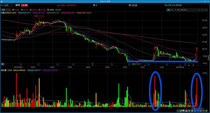The image size is (210, 113).
Task: Click the SMA(10) 9.27 indicator label
Action: point(24,13)
